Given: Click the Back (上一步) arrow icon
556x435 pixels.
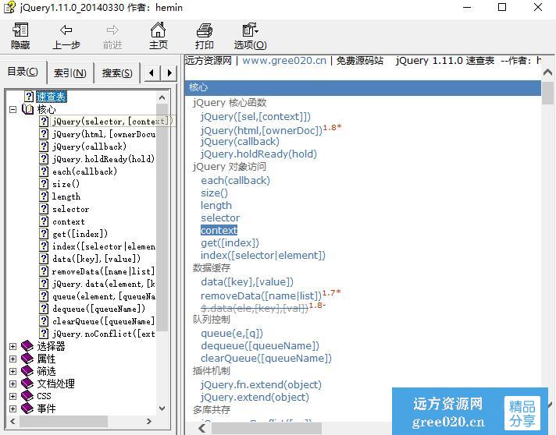Looking at the screenshot, I should [66, 31].
